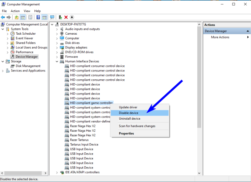Image resolution: width=251 pixels, height=182 pixels.
Task: Click the Up one level folder icon
Action: [x=17, y=17]
